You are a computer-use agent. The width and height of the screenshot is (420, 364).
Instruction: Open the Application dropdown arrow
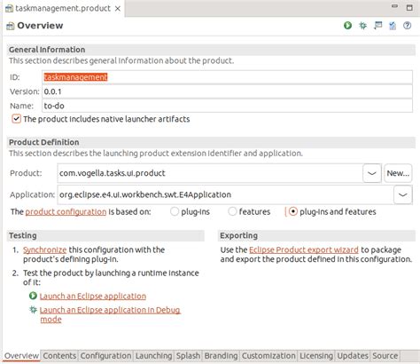(403, 194)
